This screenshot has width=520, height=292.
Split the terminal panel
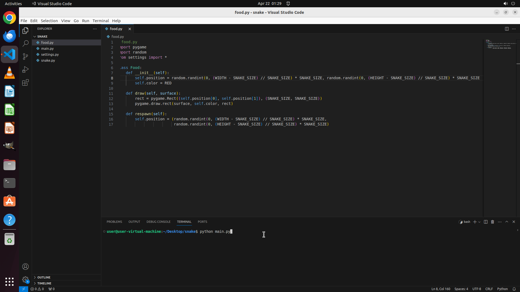486,222
